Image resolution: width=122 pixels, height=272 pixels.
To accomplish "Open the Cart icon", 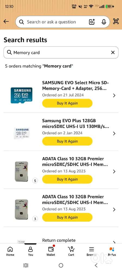I will click(71, 252).
